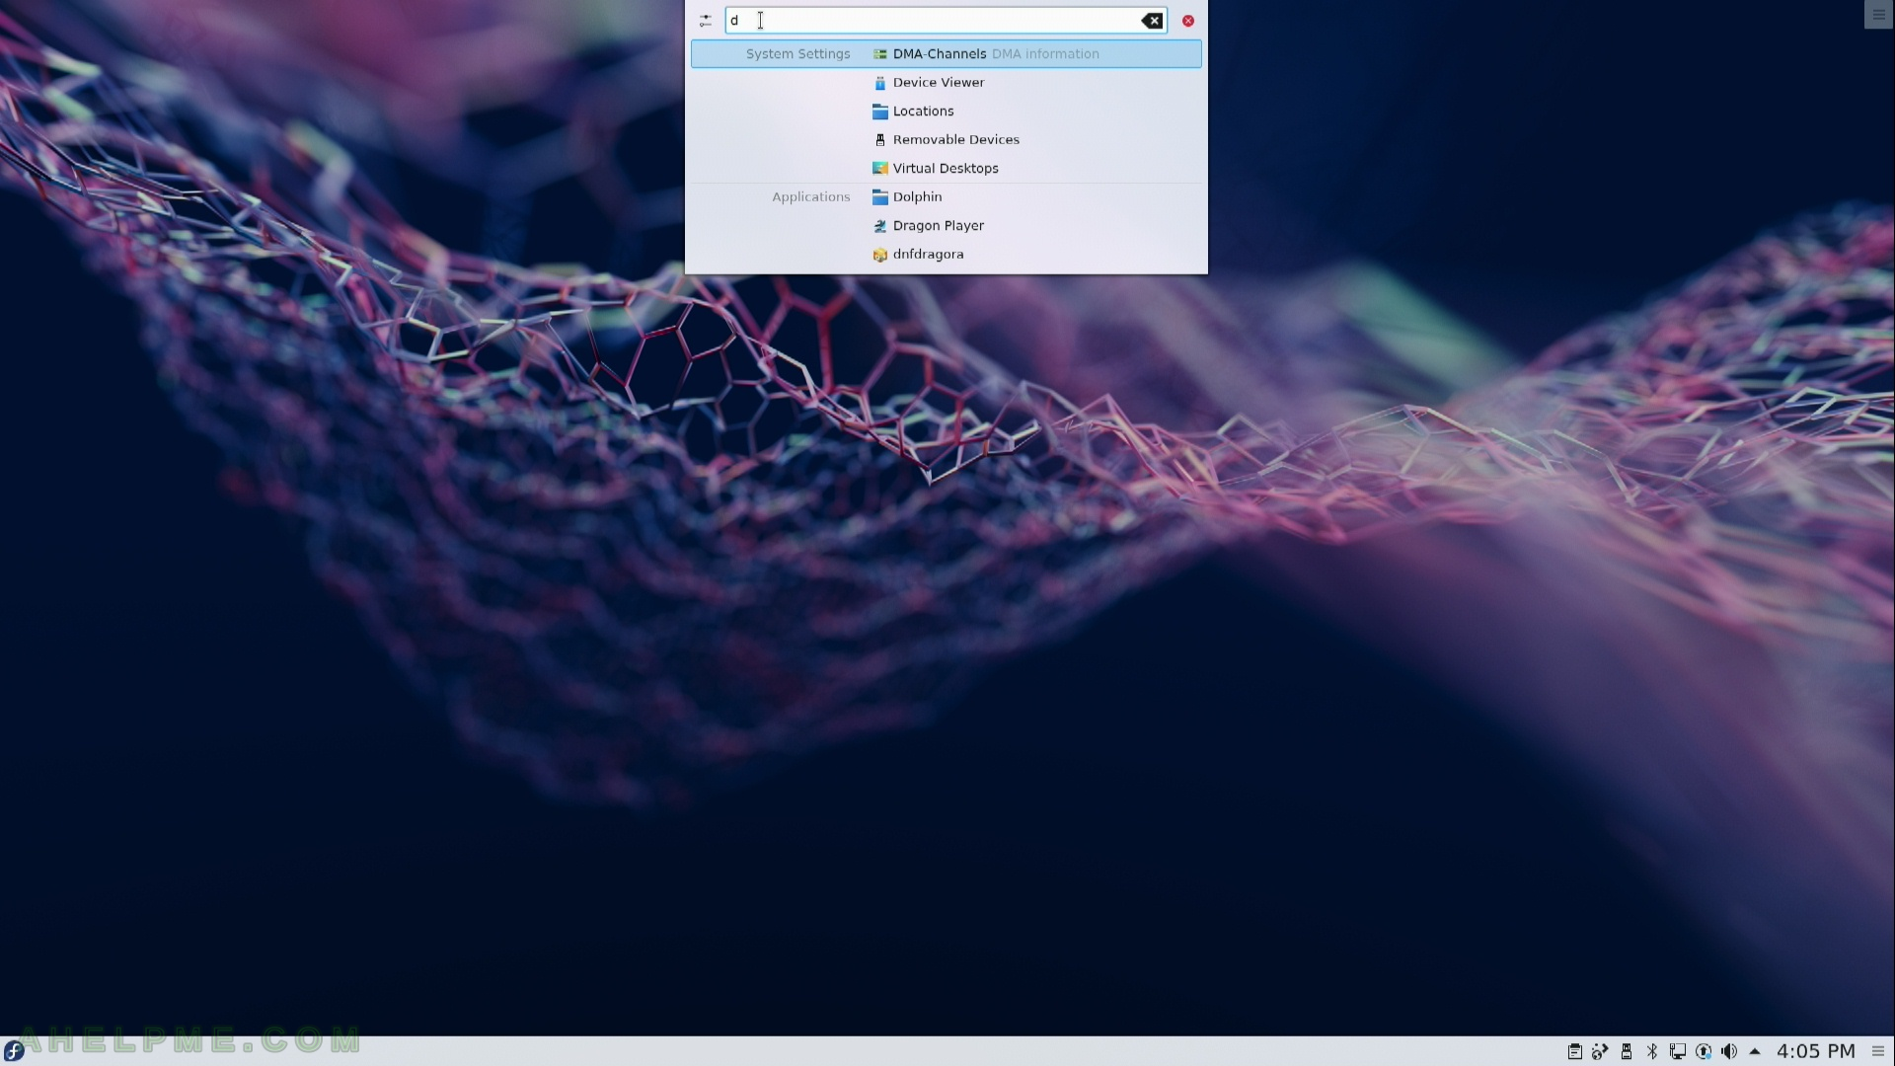Launch Dragon Player application

coord(946,226)
